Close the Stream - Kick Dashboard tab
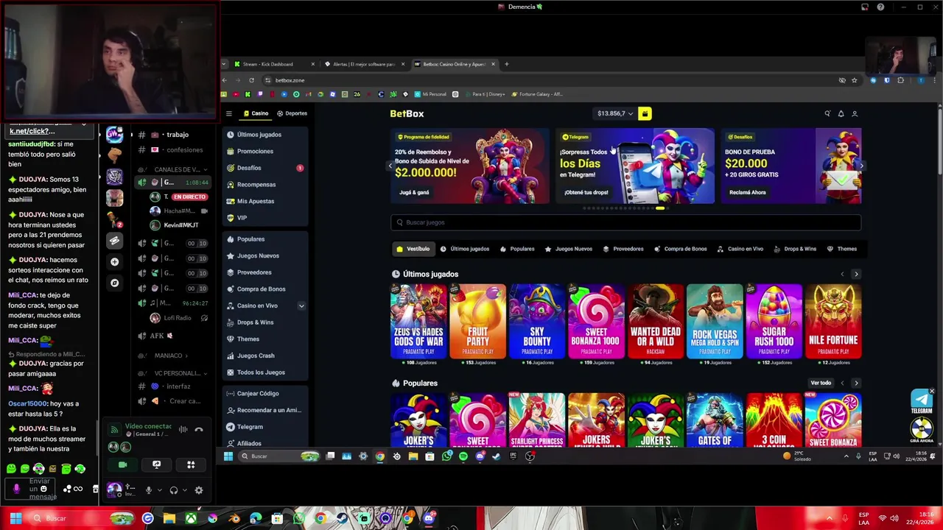 [x=312, y=64]
